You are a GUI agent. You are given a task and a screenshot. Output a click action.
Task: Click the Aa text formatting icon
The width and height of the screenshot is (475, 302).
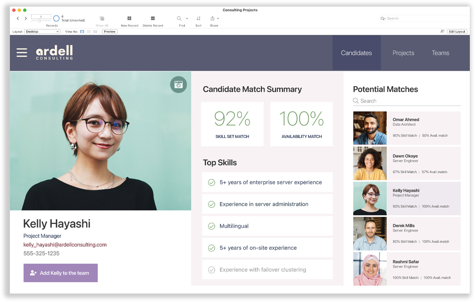(442, 31)
